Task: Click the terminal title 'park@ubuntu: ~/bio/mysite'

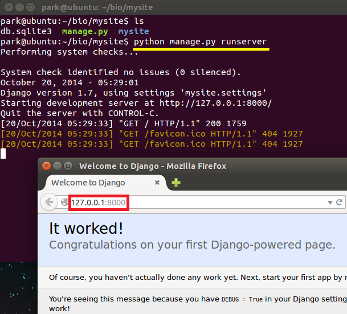Action: 97,7
